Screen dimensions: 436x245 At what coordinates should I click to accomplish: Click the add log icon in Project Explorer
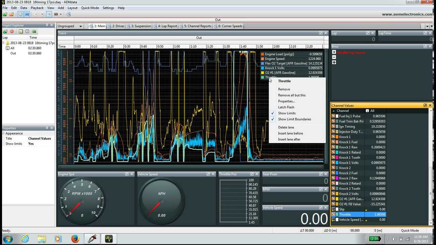[5, 32]
